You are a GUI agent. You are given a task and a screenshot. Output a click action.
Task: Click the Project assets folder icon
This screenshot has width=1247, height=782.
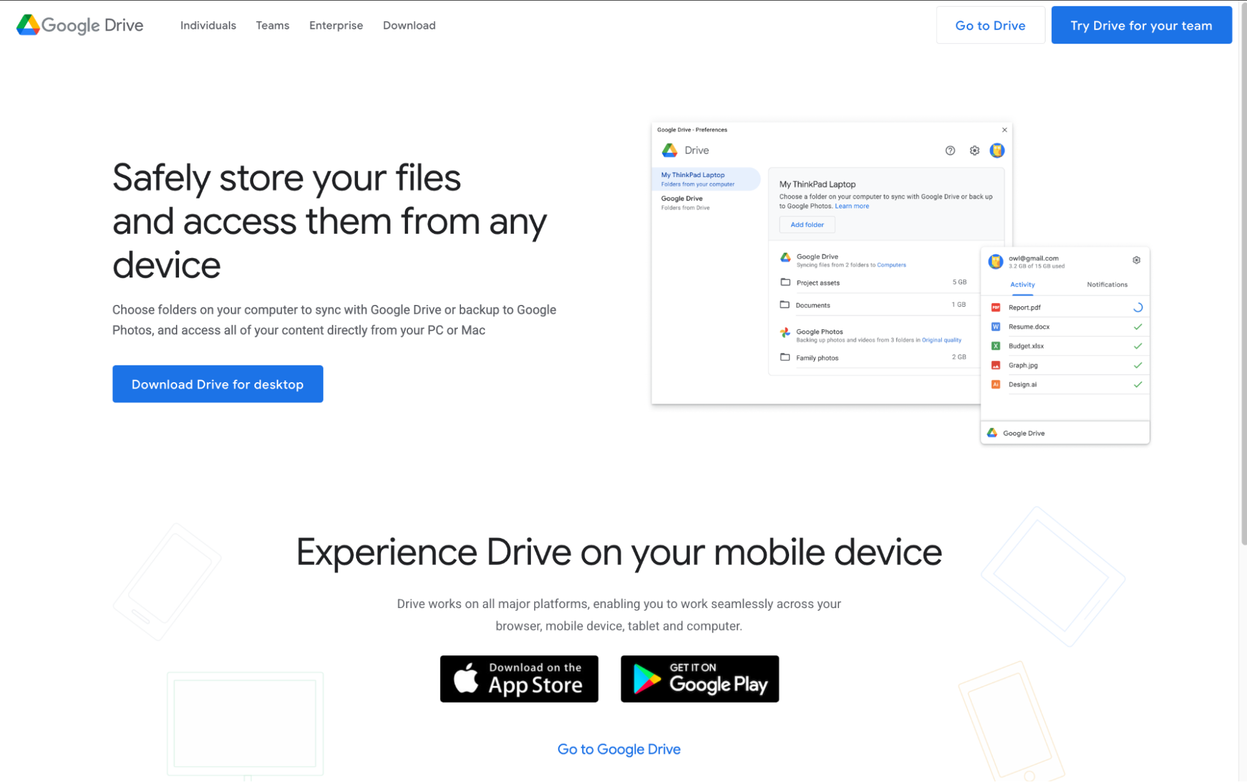tap(785, 282)
